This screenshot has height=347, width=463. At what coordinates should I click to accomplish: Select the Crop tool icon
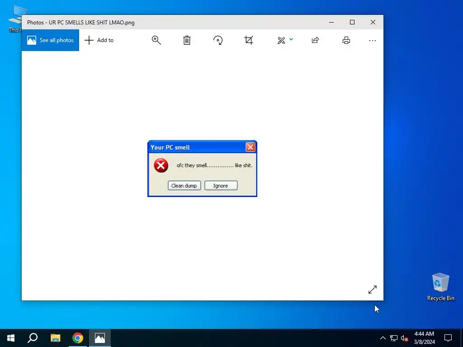point(249,40)
